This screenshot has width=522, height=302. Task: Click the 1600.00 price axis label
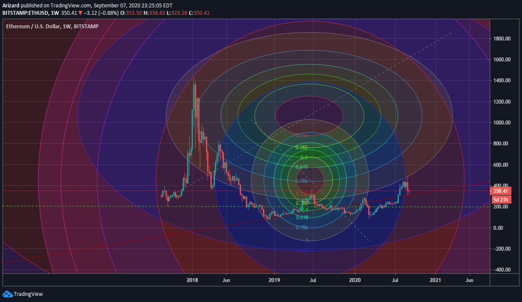pyautogui.click(x=501, y=60)
